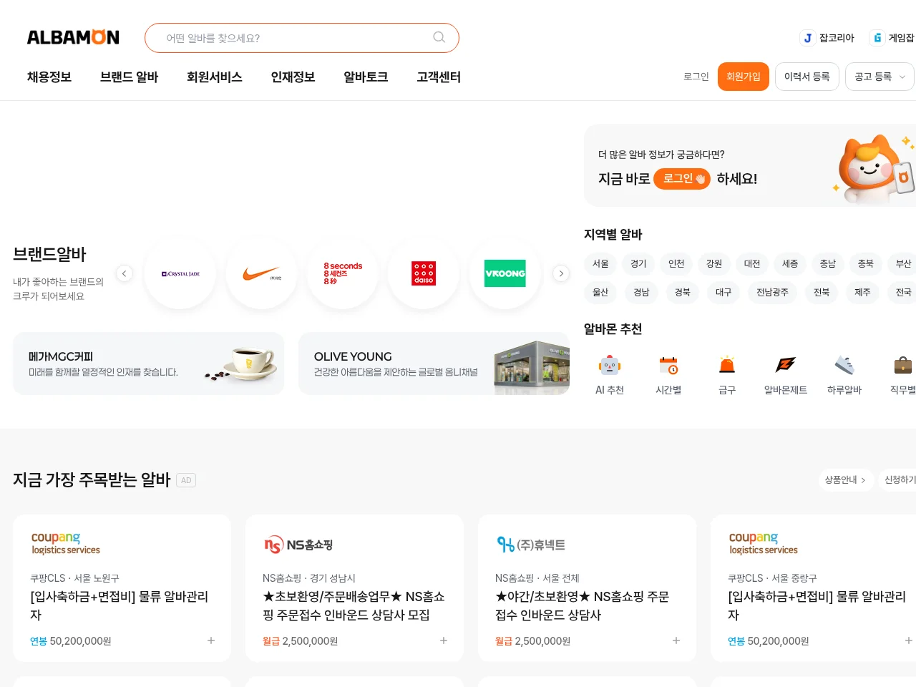Click the orange 로그인 button in banner
Screen dimensions: 916x687
click(x=682, y=179)
